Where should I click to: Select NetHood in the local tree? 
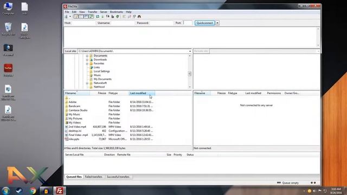pyautogui.click(x=99, y=87)
